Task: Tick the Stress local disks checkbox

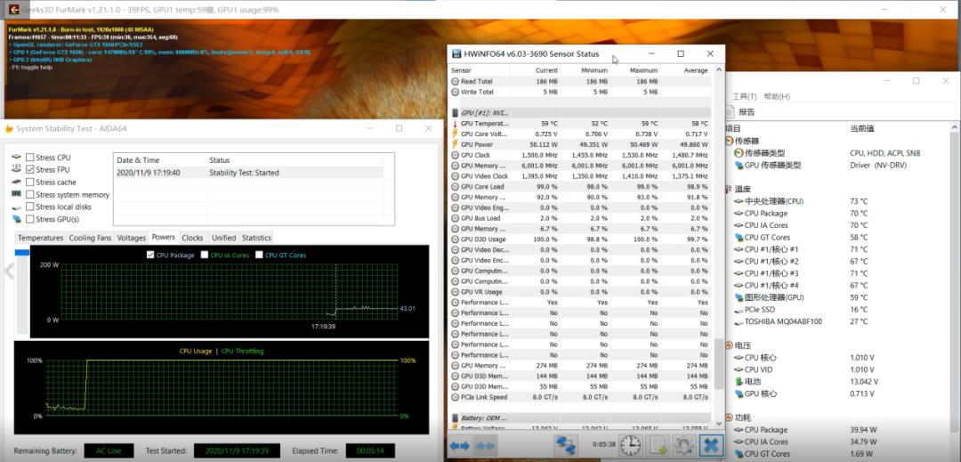Action: pos(29,207)
